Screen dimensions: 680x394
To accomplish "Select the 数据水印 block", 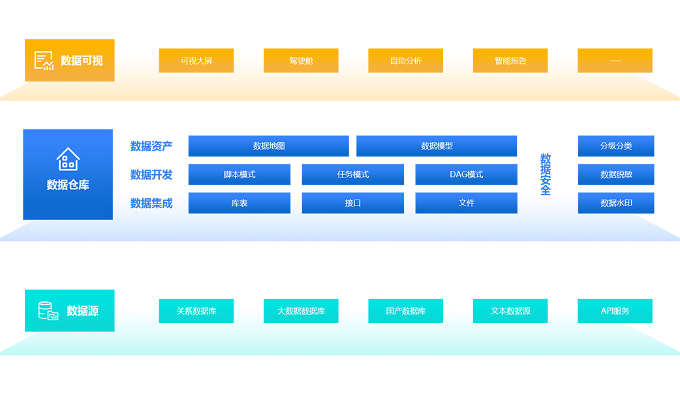I will (x=616, y=203).
